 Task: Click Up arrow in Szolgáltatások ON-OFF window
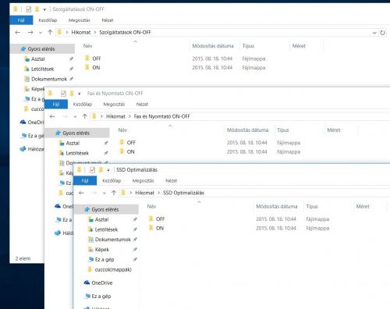50,33
